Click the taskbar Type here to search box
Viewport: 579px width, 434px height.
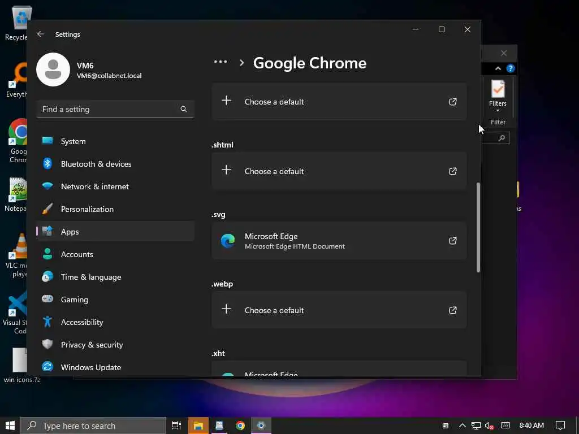93,426
